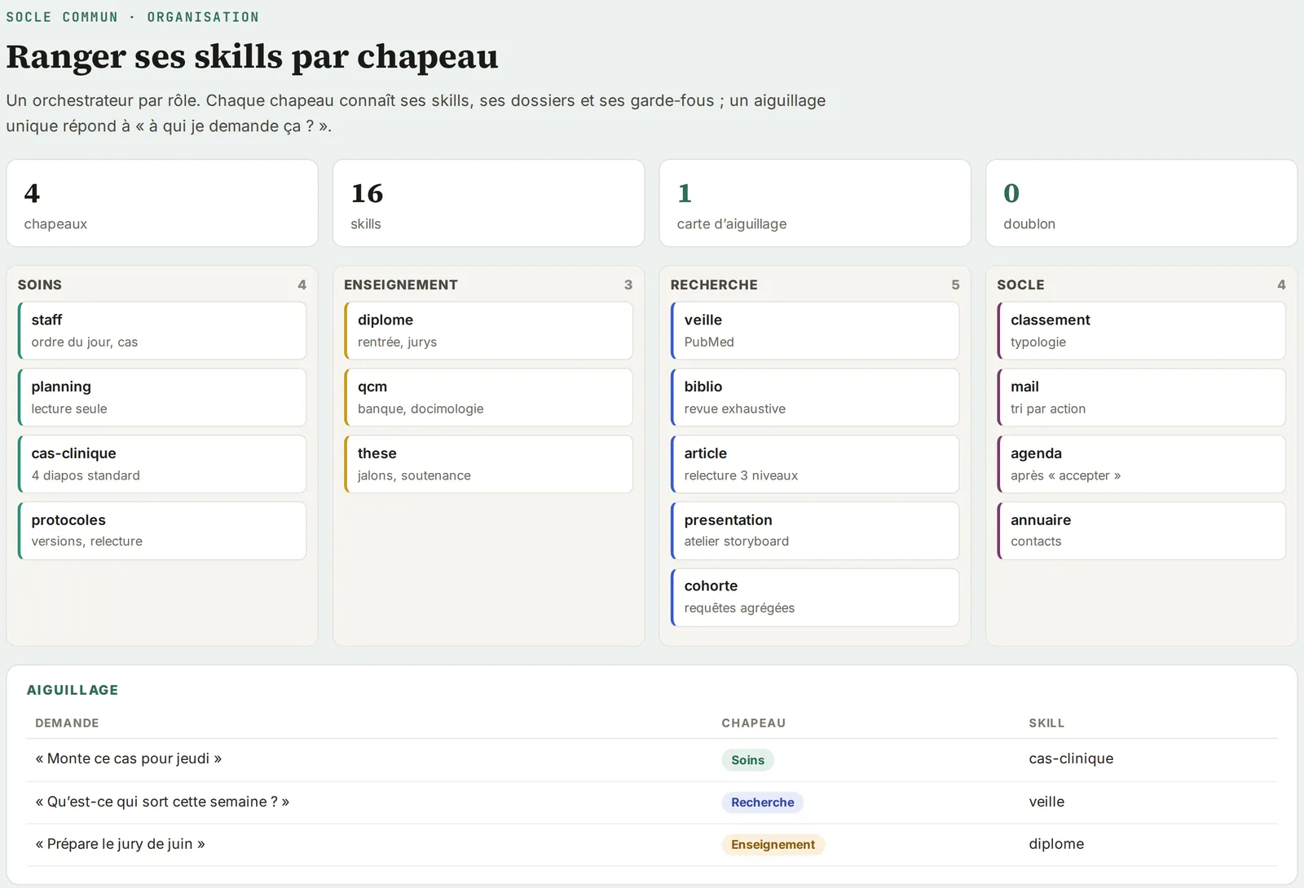This screenshot has width=1304, height=888.
Task: Click the CHAPEAU column heading
Action: 754,723
